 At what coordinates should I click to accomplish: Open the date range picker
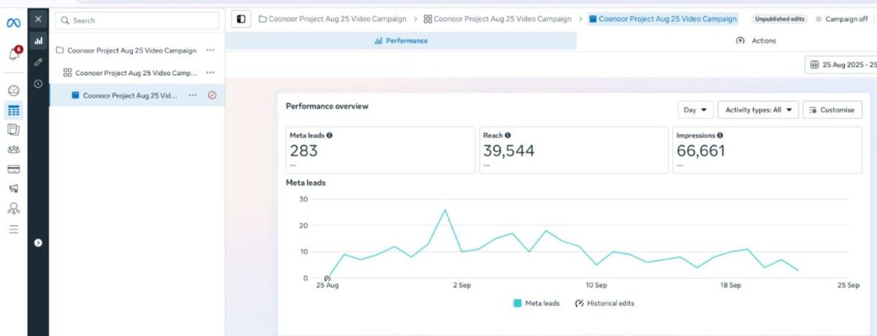(842, 64)
